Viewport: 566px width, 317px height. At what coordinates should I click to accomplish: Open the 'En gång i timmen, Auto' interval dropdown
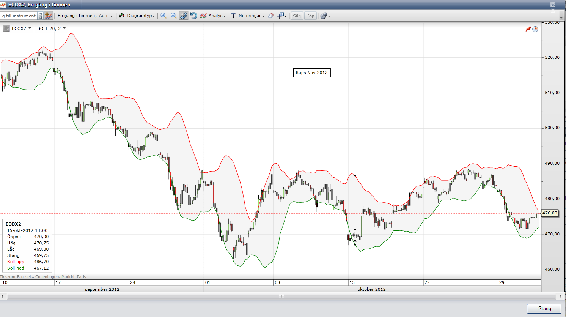tap(85, 16)
